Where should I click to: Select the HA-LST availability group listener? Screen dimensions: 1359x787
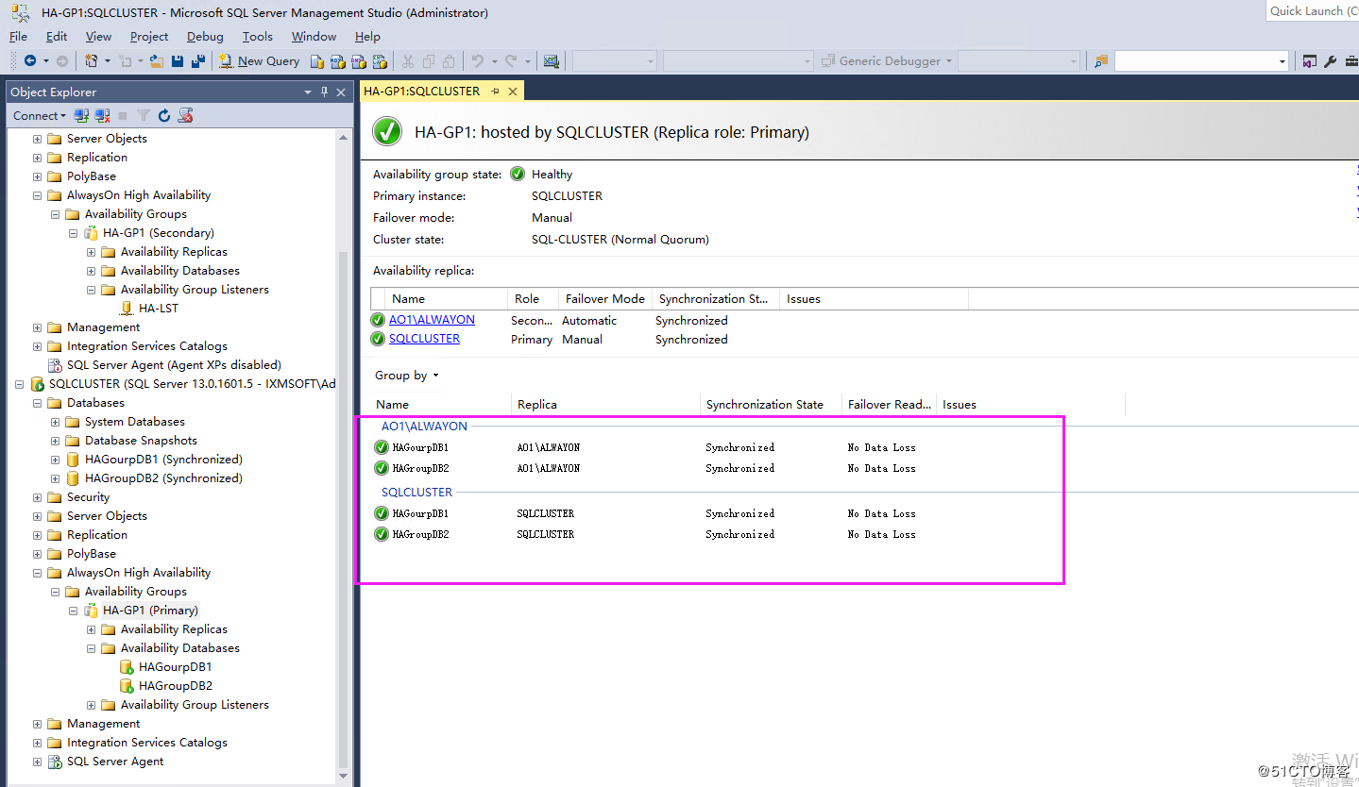[x=157, y=308]
